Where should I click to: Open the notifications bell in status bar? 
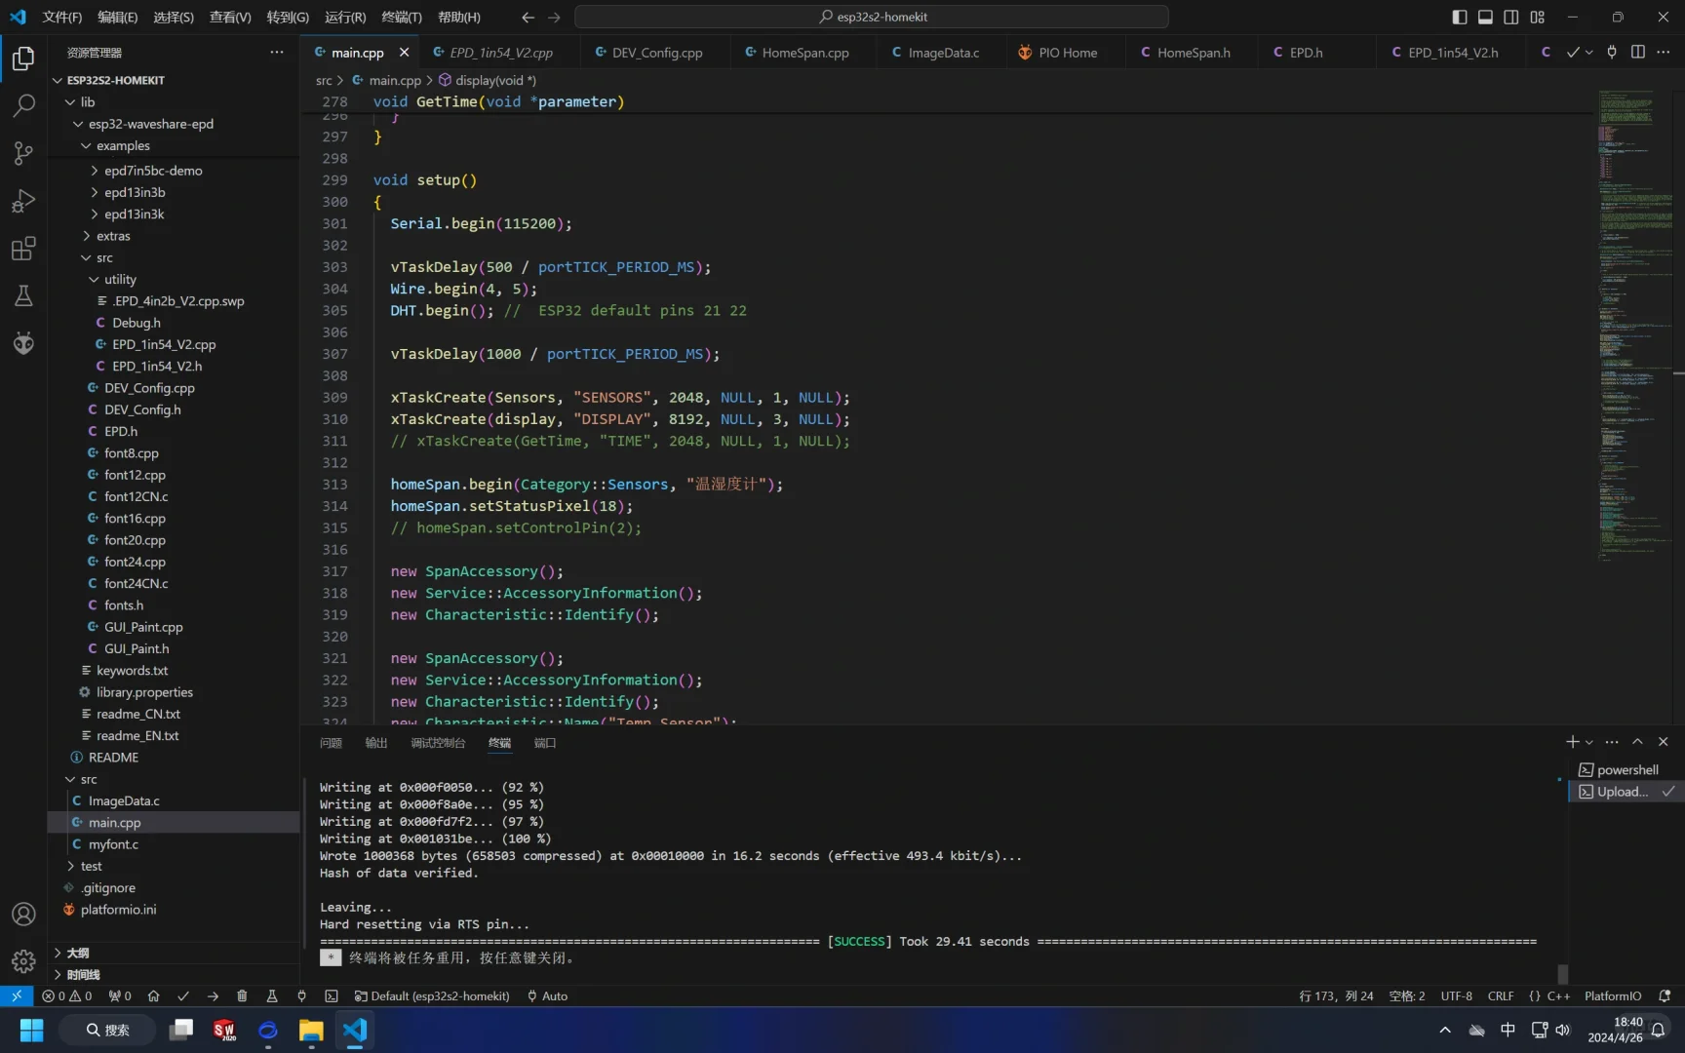point(1665,996)
